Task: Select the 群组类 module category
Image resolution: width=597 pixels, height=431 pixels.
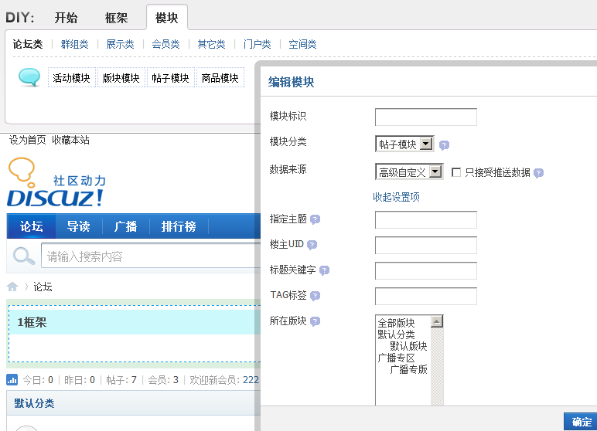Action: click(75, 45)
